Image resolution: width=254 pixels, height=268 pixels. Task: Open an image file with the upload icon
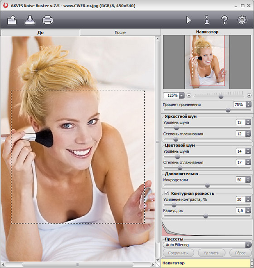click(12, 20)
